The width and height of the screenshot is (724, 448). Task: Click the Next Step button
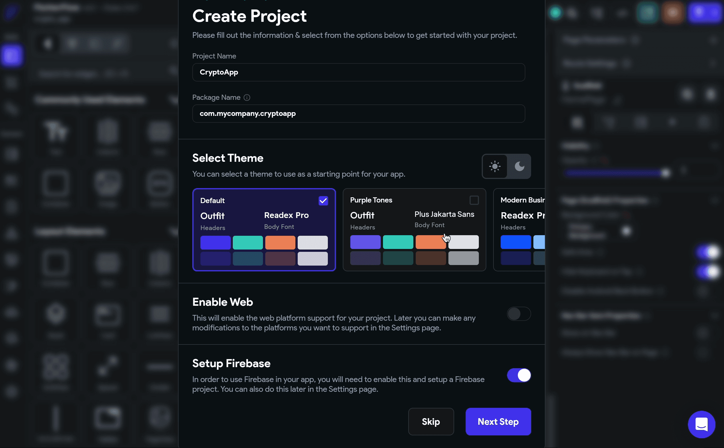pyautogui.click(x=498, y=422)
